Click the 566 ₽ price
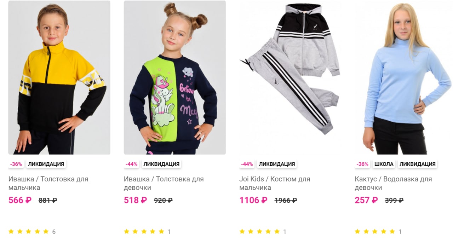Image resolution: width=453 pixels, height=243 pixels. coord(20,200)
